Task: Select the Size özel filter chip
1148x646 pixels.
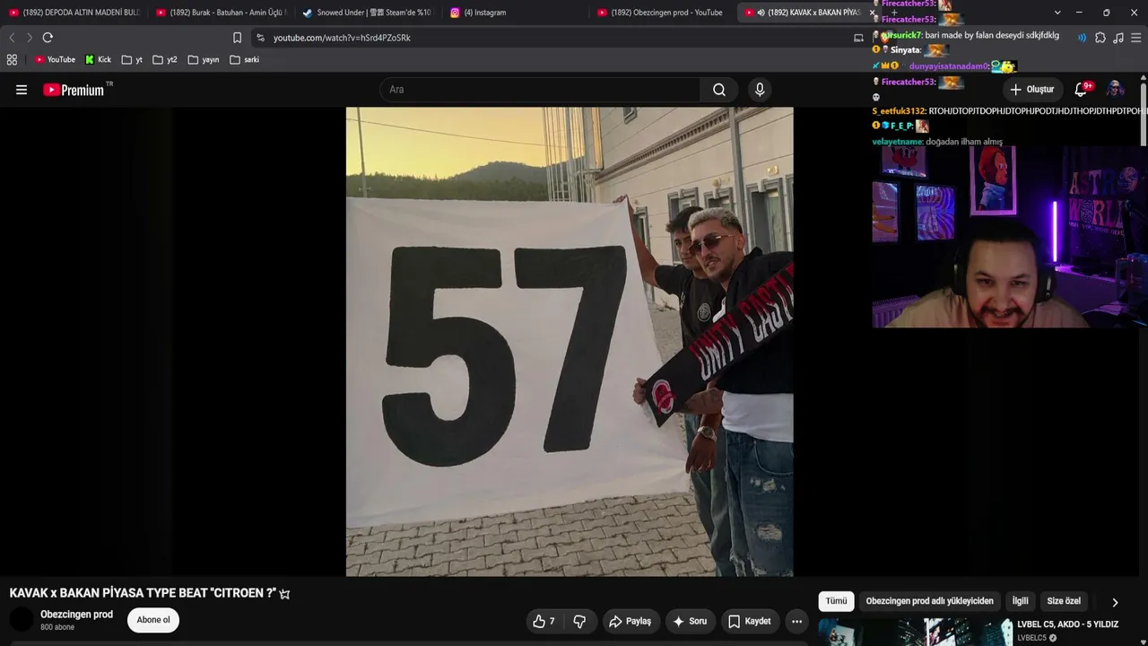Action: click(1064, 601)
